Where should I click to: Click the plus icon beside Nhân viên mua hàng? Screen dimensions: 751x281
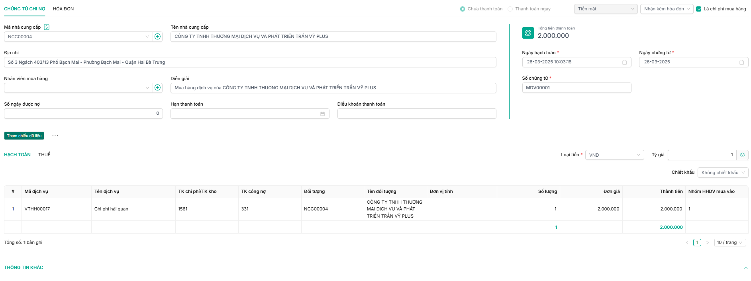pyautogui.click(x=158, y=88)
